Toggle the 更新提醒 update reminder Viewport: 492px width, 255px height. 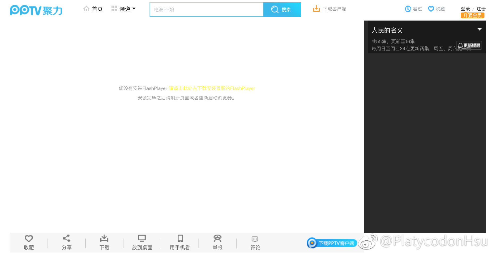click(469, 45)
